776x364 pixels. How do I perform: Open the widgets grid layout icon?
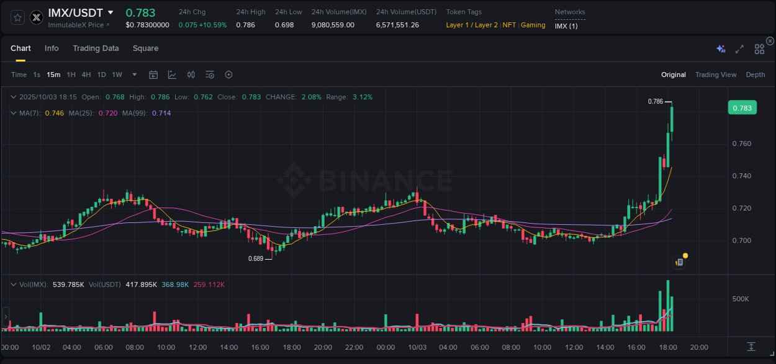759,48
